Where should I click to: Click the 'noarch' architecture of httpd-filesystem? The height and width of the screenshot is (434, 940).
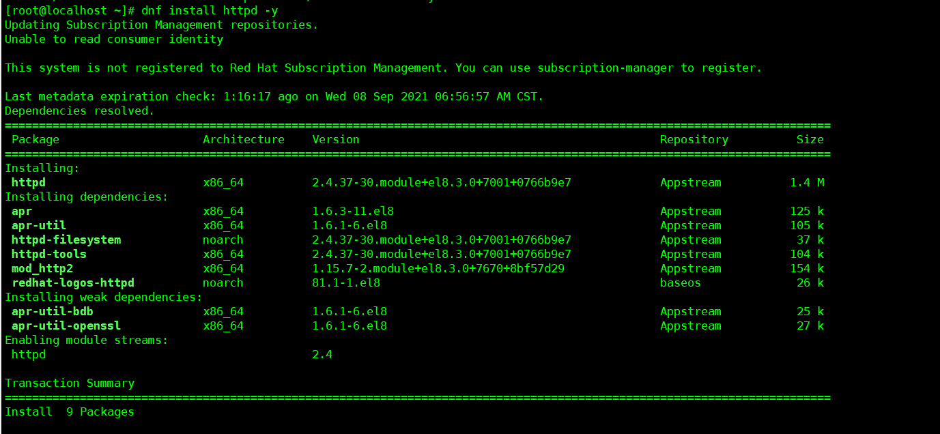click(x=223, y=240)
